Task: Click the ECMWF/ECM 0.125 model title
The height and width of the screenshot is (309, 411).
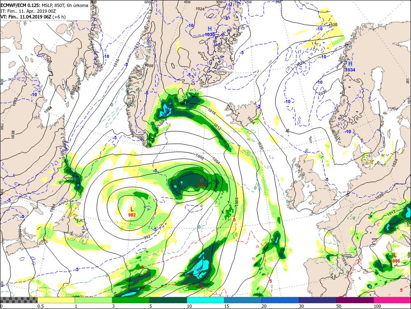Action: (21, 5)
